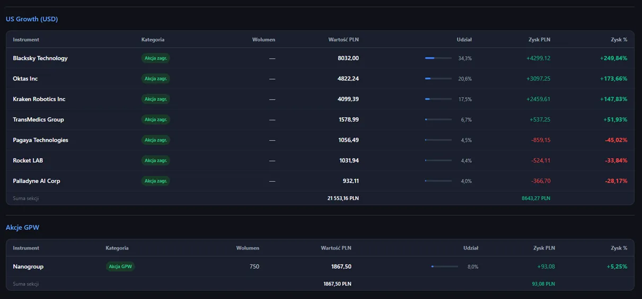Click Rocket LAB instrument name

(28, 161)
